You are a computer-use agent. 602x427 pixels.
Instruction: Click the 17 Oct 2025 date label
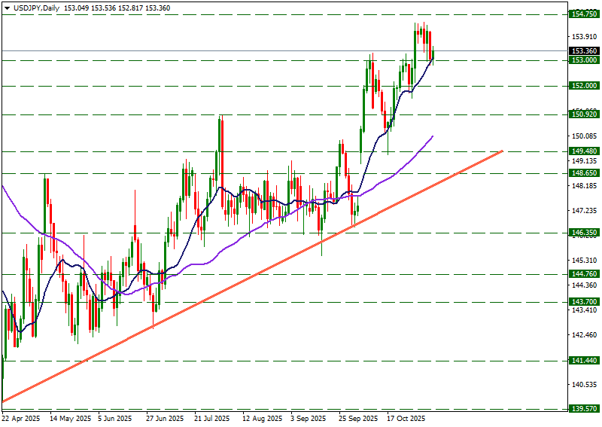point(406,418)
